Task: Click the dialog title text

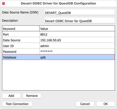Action: 58,3
